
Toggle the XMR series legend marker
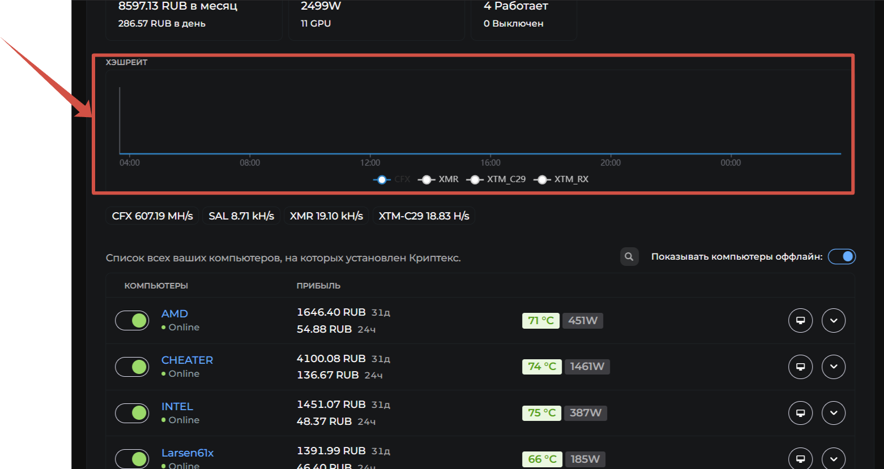(x=426, y=179)
